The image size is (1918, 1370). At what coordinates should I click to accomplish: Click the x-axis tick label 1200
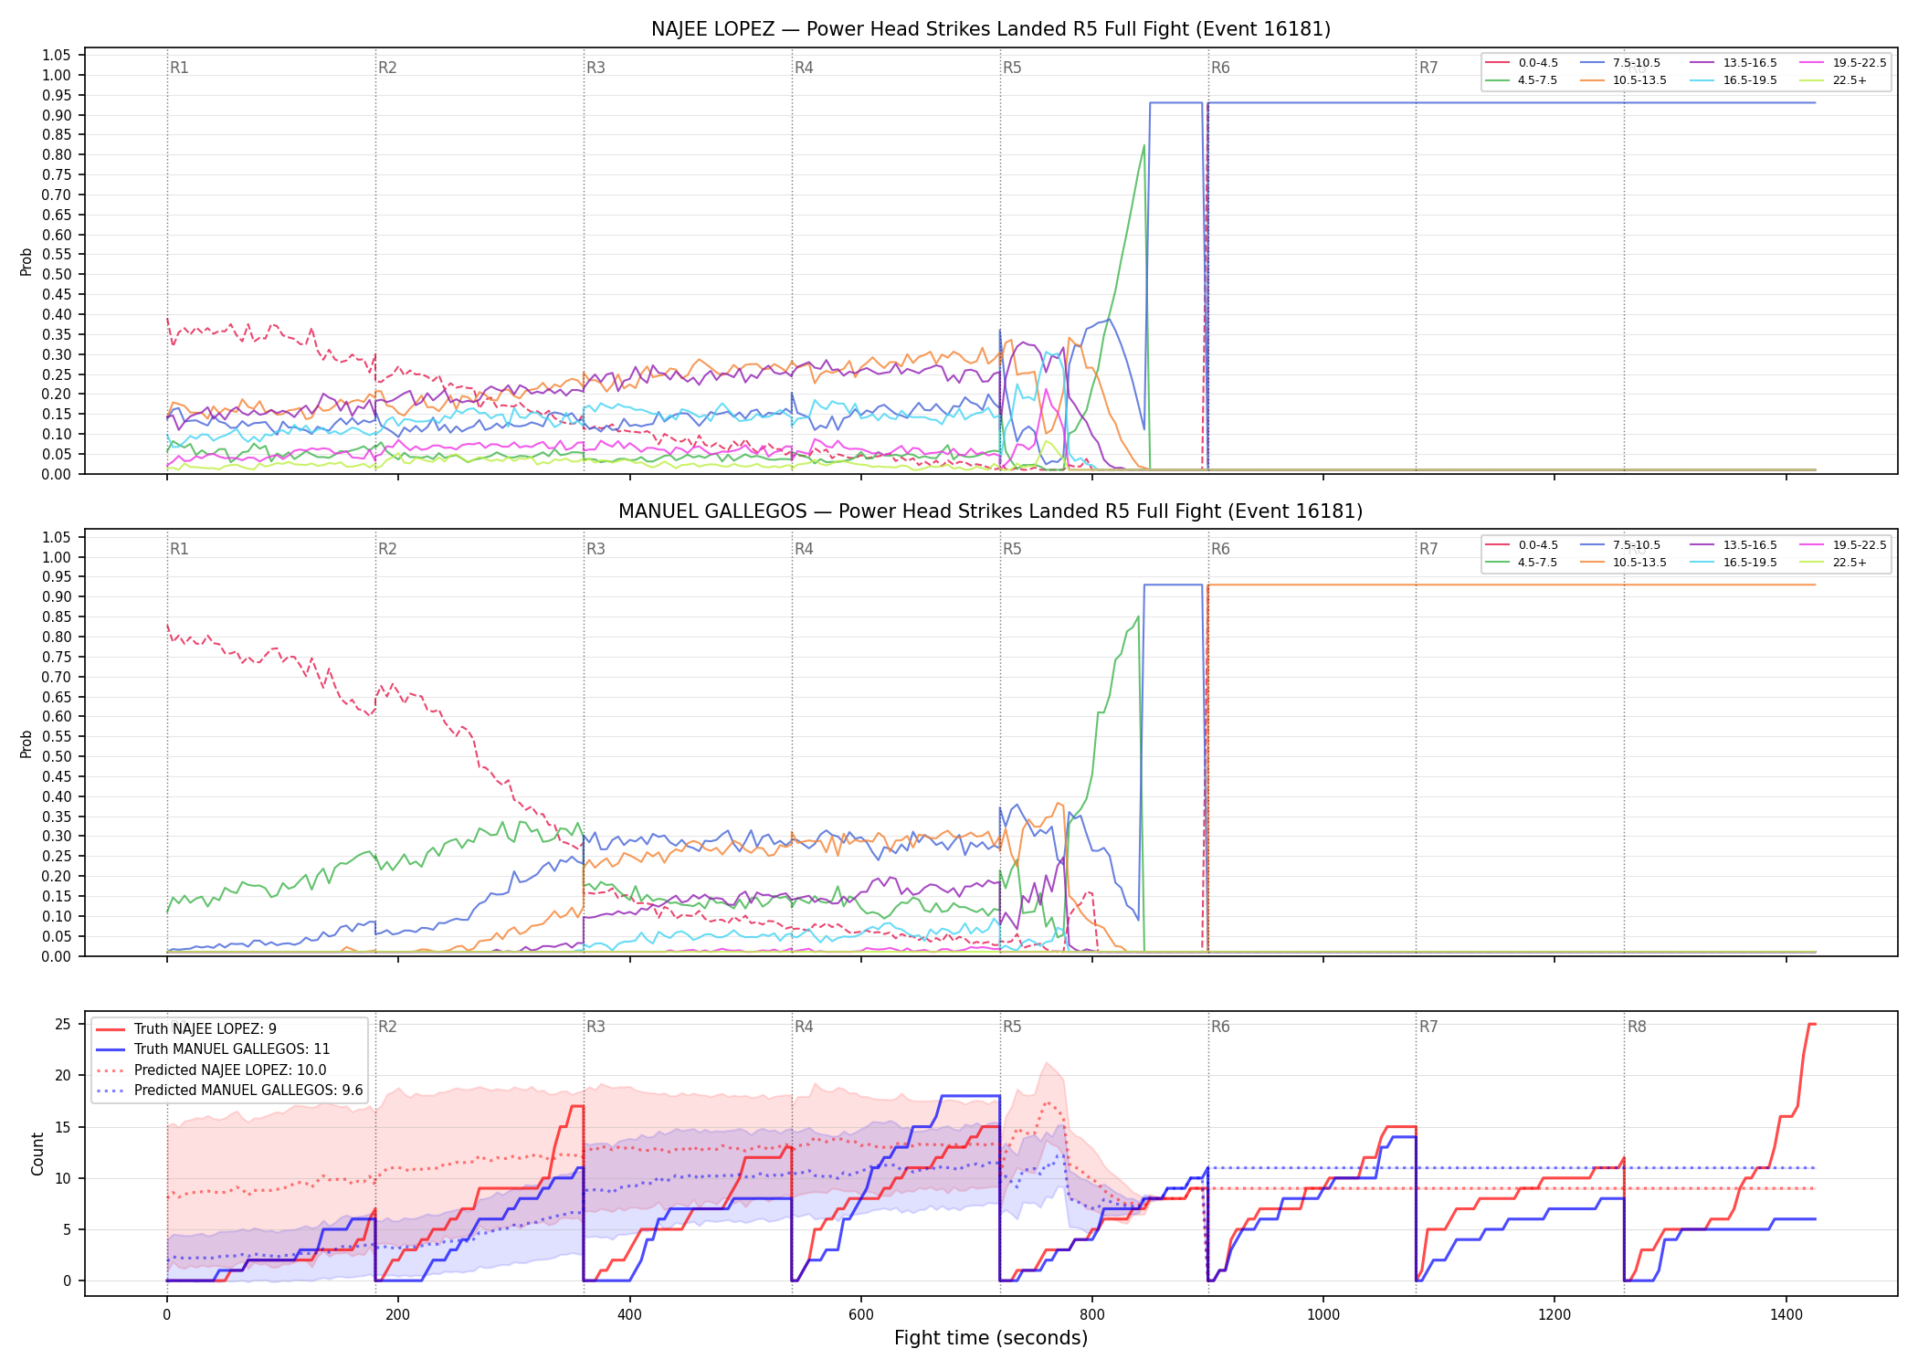click(x=1554, y=1314)
